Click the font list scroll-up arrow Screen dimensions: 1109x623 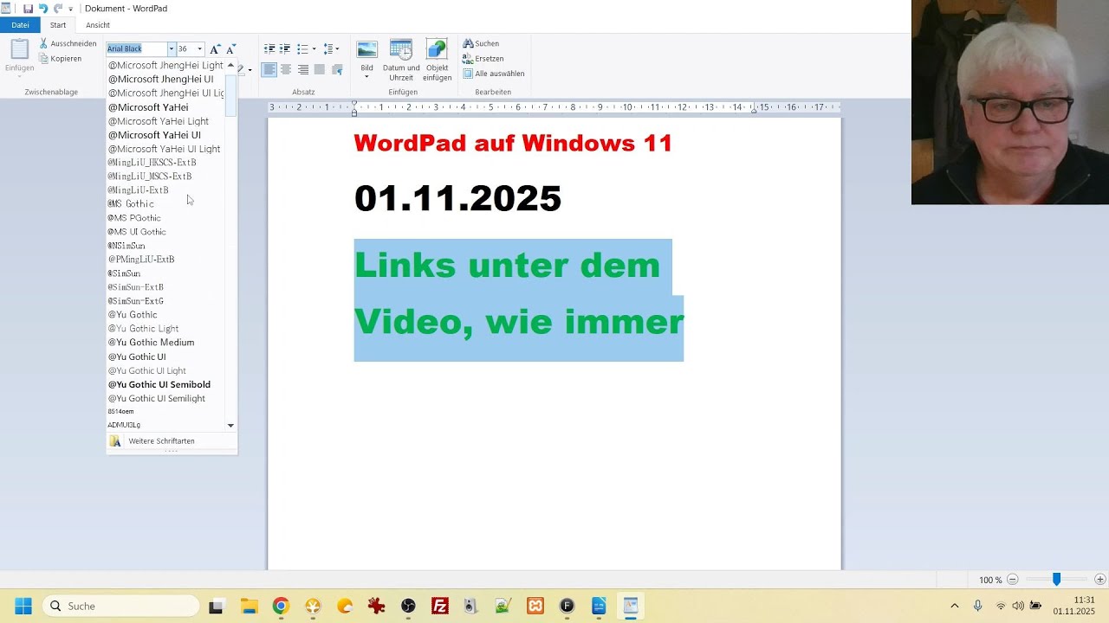230,66
